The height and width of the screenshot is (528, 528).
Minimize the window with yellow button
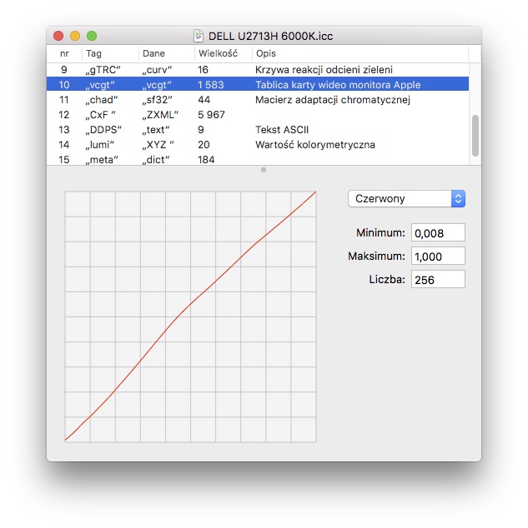[75, 36]
